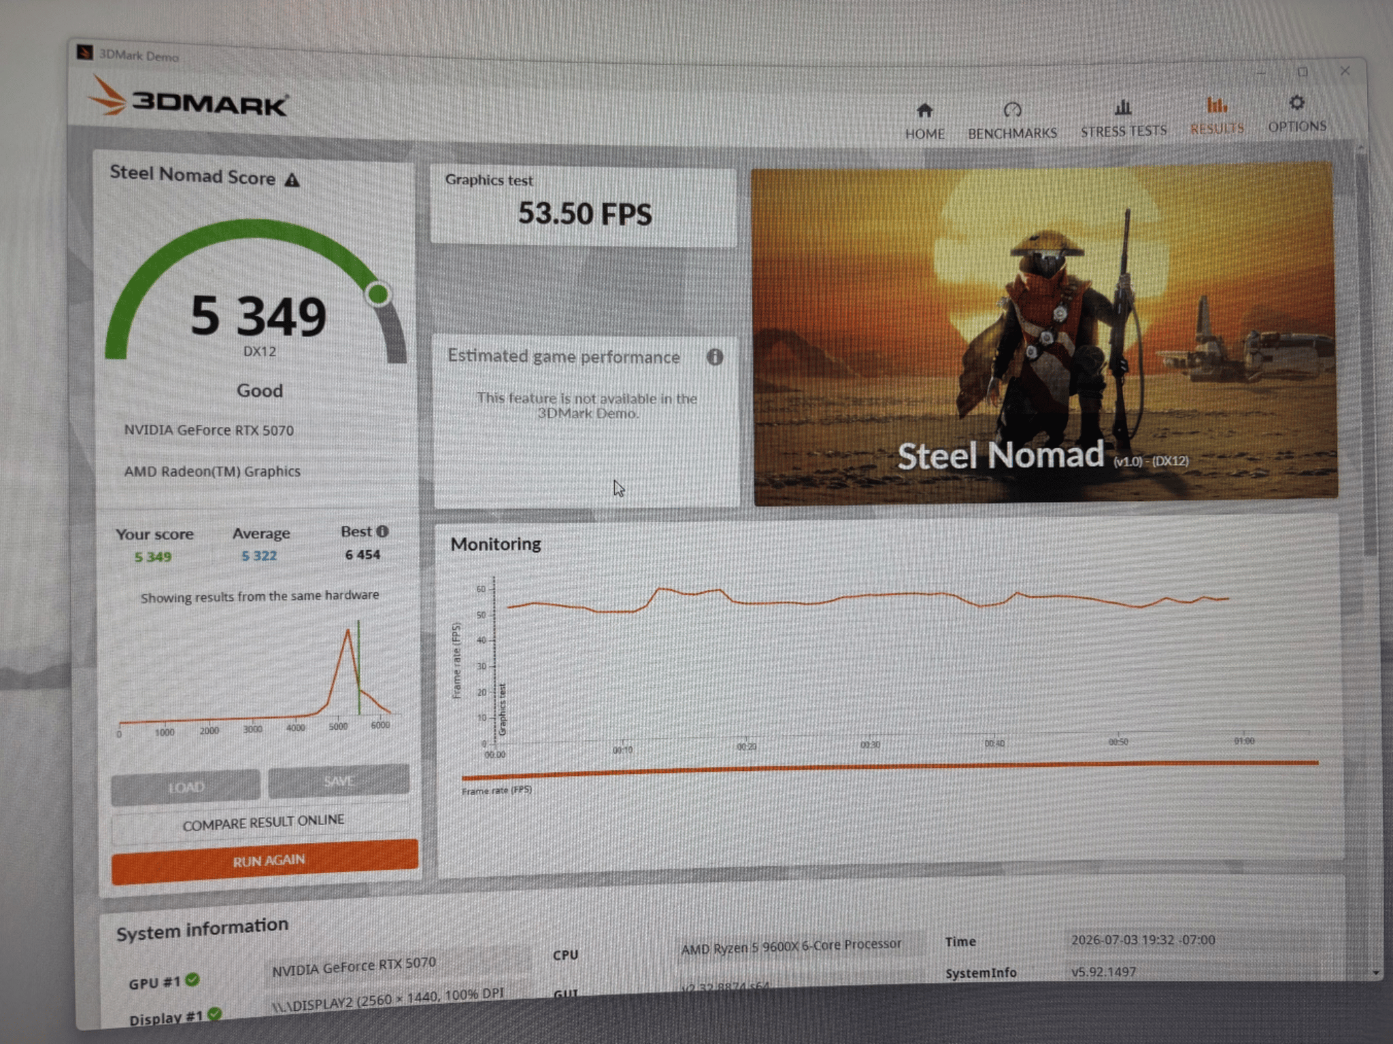This screenshot has height=1044, width=1393.
Task: Select the HOME label in navigation
Action: [924, 134]
